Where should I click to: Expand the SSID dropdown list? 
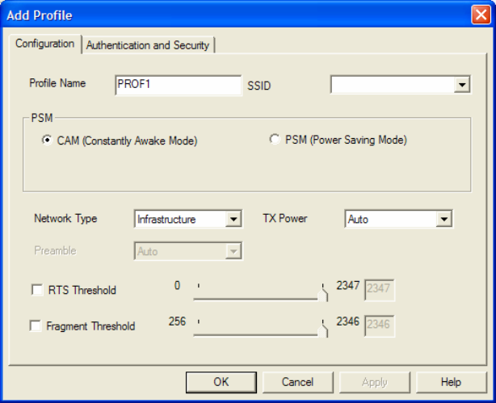click(x=462, y=84)
